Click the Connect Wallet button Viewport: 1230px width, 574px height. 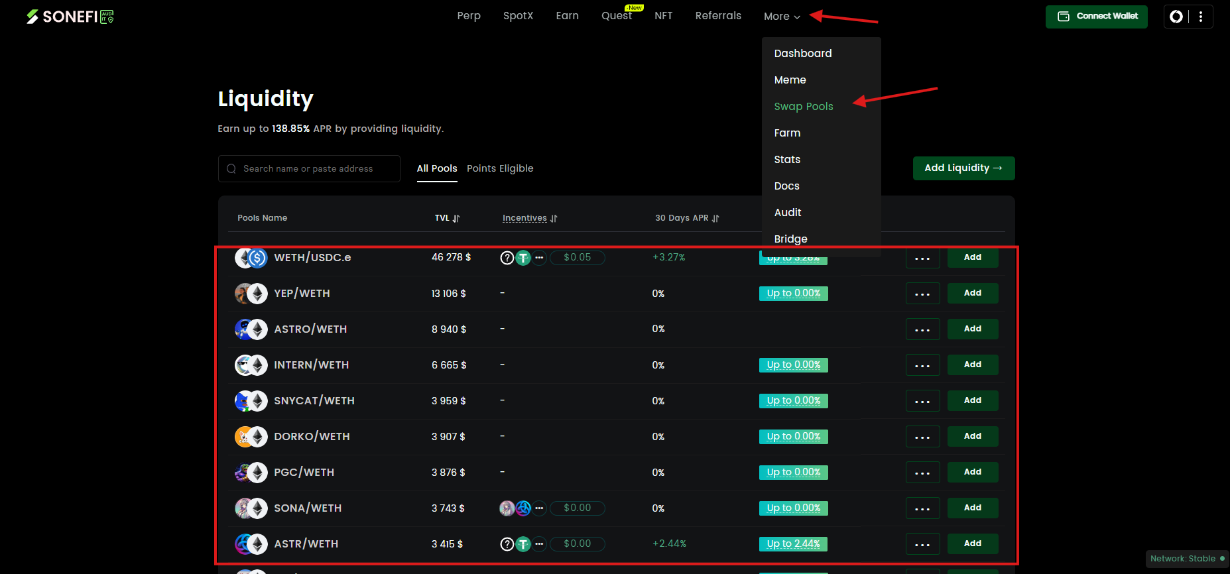[1096, 17]
